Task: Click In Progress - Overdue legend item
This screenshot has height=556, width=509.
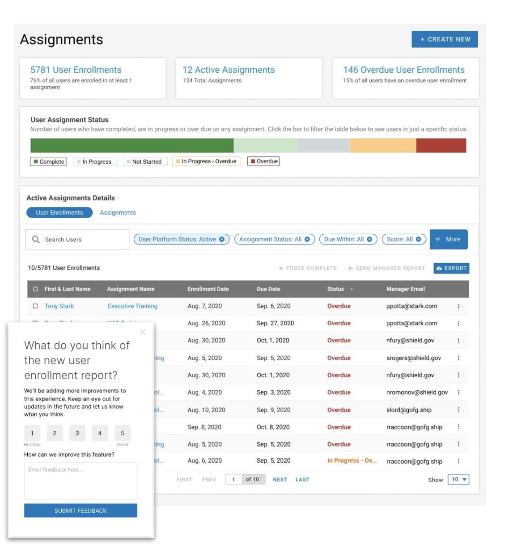Action: (207, 161)
